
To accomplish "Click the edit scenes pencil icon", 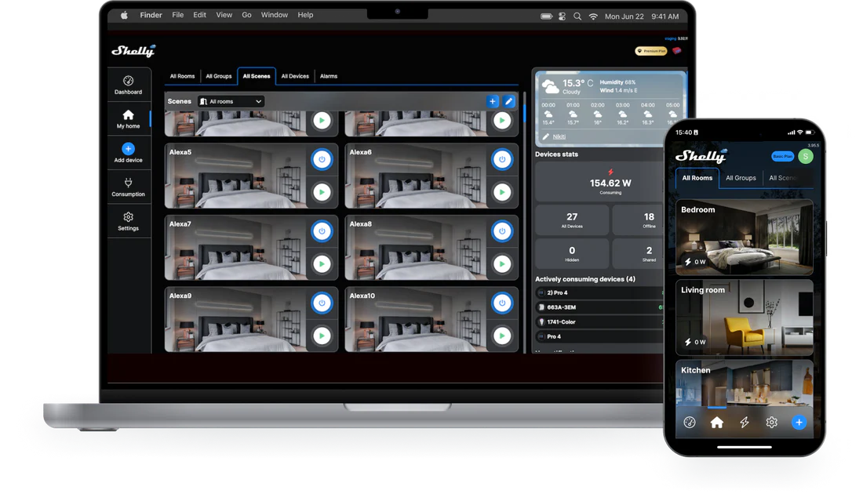I will point(509,101).
